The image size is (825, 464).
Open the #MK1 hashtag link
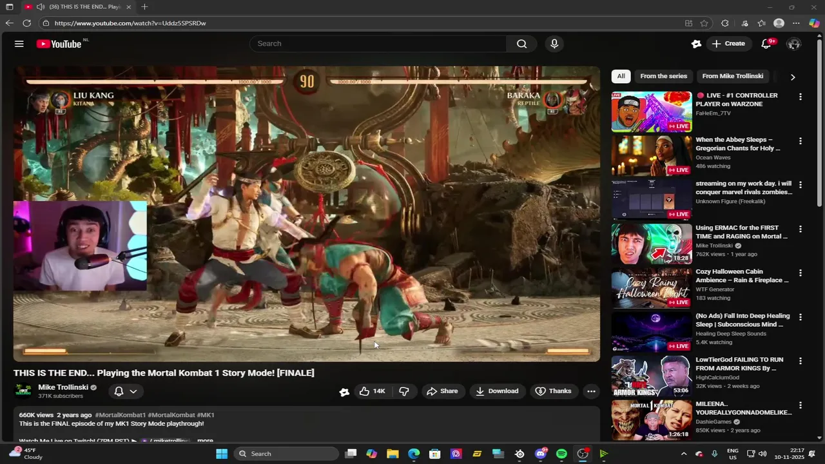click(206, 415)
